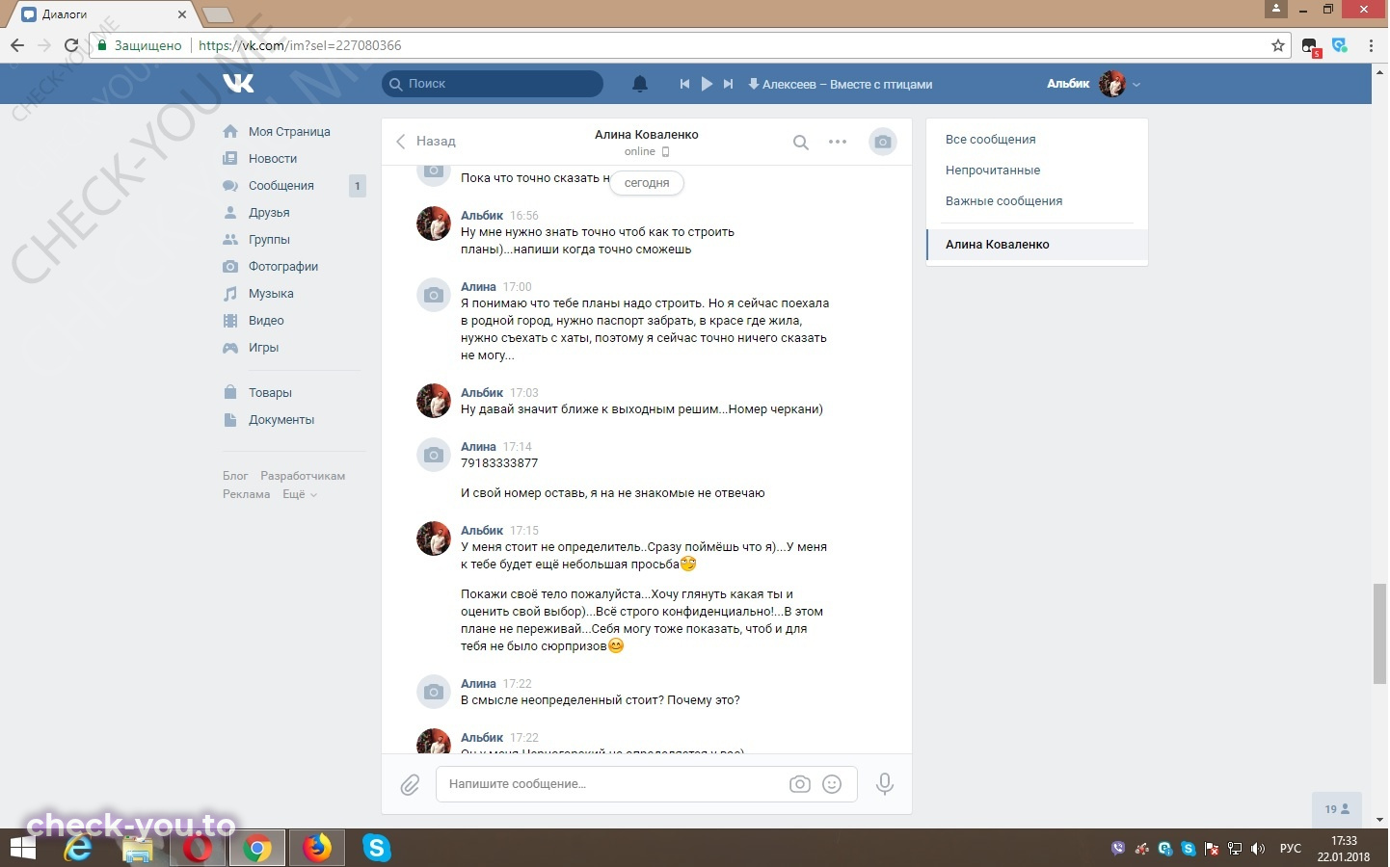Open the Разработчикам footer link

pos(303,476)
